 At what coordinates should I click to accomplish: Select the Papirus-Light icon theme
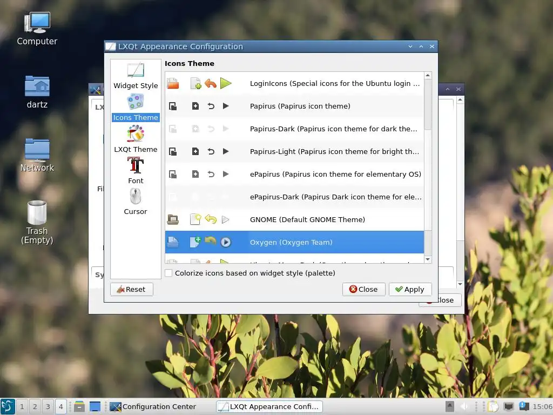point(294,151)
